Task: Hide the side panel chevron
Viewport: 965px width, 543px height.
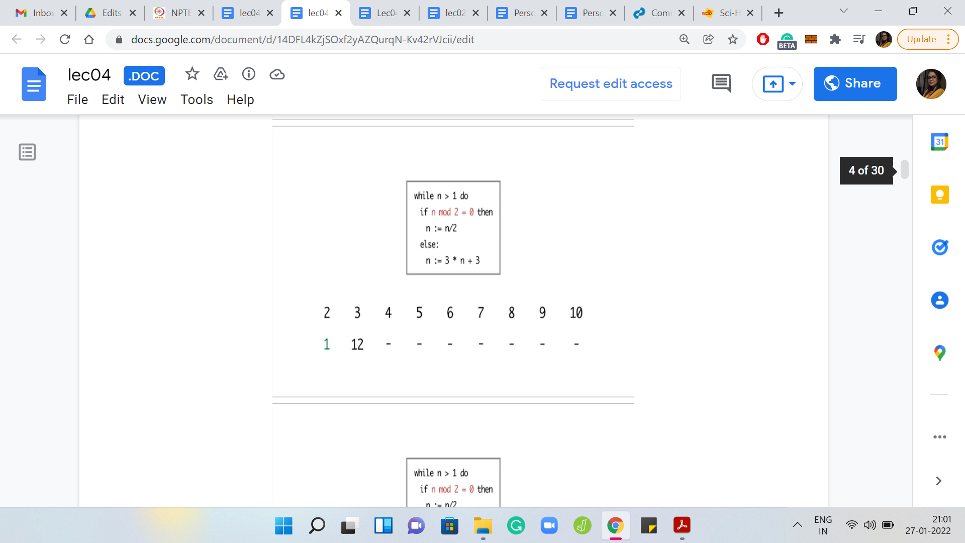Action: pyautogui.click(x=938, y=481)
